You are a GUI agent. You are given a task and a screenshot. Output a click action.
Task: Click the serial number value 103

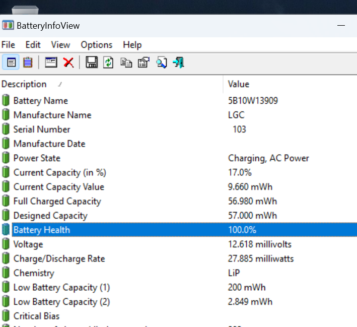point(239,129)
